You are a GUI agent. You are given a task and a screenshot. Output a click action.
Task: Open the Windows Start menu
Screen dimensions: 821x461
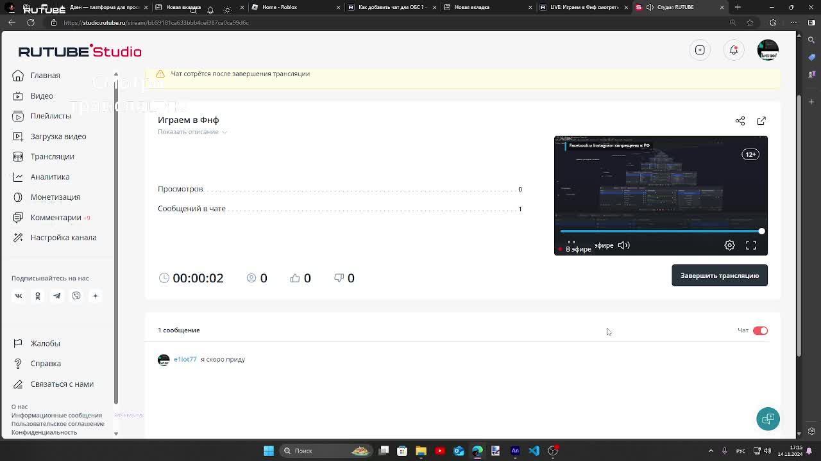pos(269,451)
